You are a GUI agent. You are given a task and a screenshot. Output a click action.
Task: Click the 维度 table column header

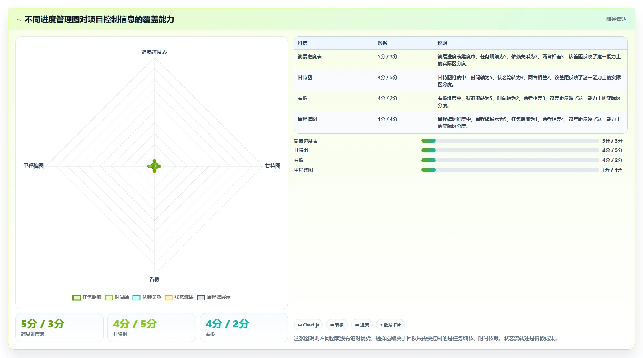click(x=302, y=43)
